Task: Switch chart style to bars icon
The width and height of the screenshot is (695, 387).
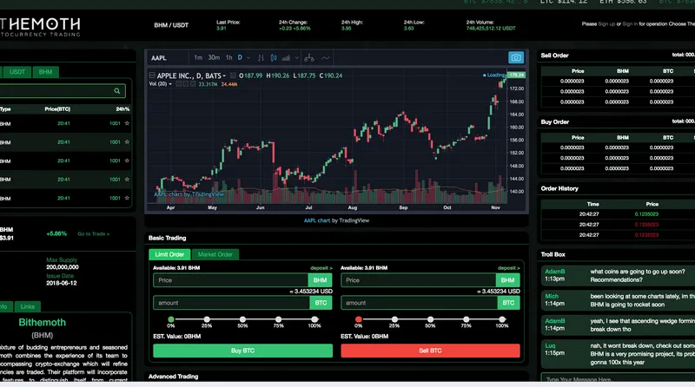Action: (261, 58)
